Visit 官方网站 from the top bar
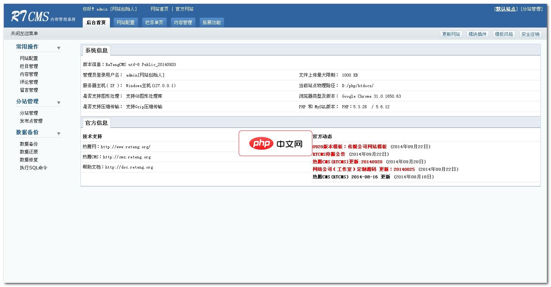Screen dimensions: 551x287 (184, 9)
